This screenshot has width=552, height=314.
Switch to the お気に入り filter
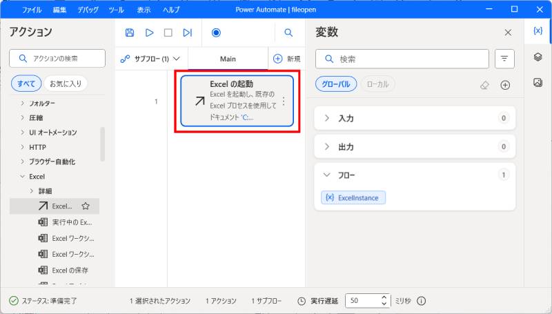coord(66,84)
